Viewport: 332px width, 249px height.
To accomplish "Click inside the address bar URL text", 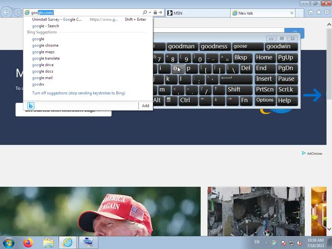I will [x=42, y=13].
